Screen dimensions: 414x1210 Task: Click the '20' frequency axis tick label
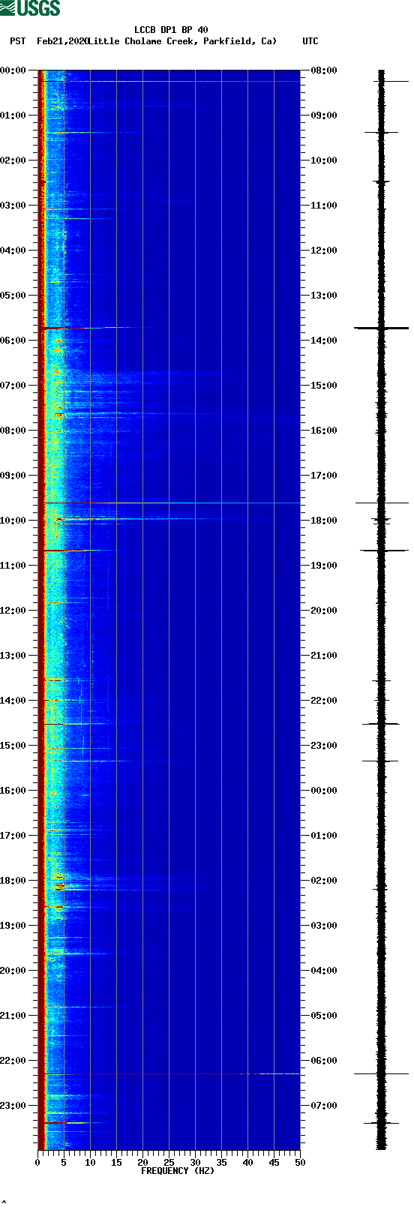(x=142, y=1163)
